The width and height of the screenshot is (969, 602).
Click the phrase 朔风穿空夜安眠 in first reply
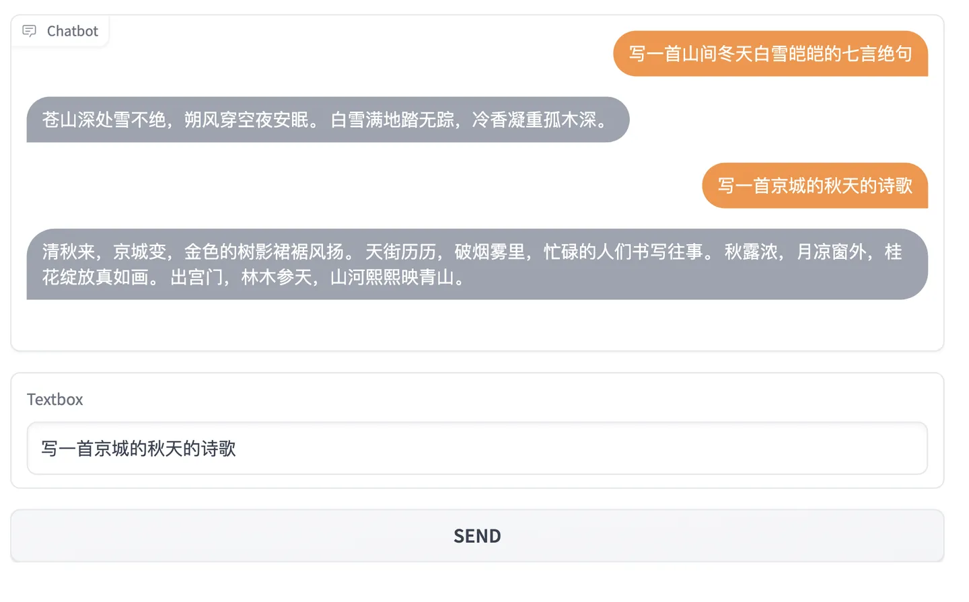pyautogui.click(x=246, y=120)
